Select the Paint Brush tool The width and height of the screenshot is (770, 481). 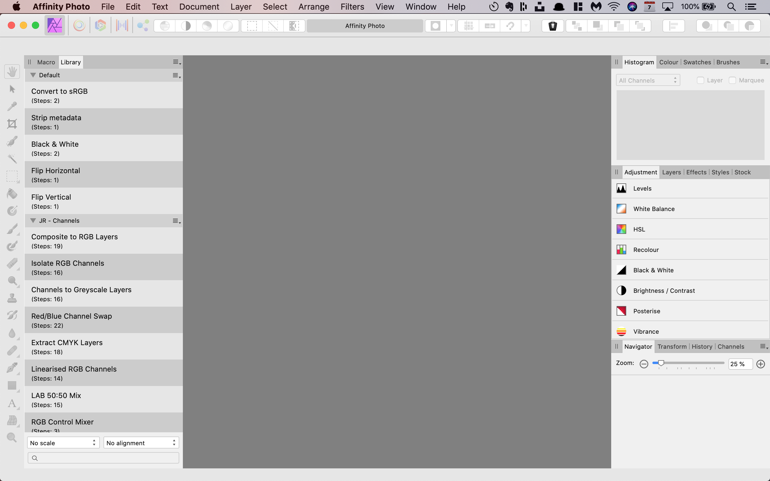pos(12,228)
